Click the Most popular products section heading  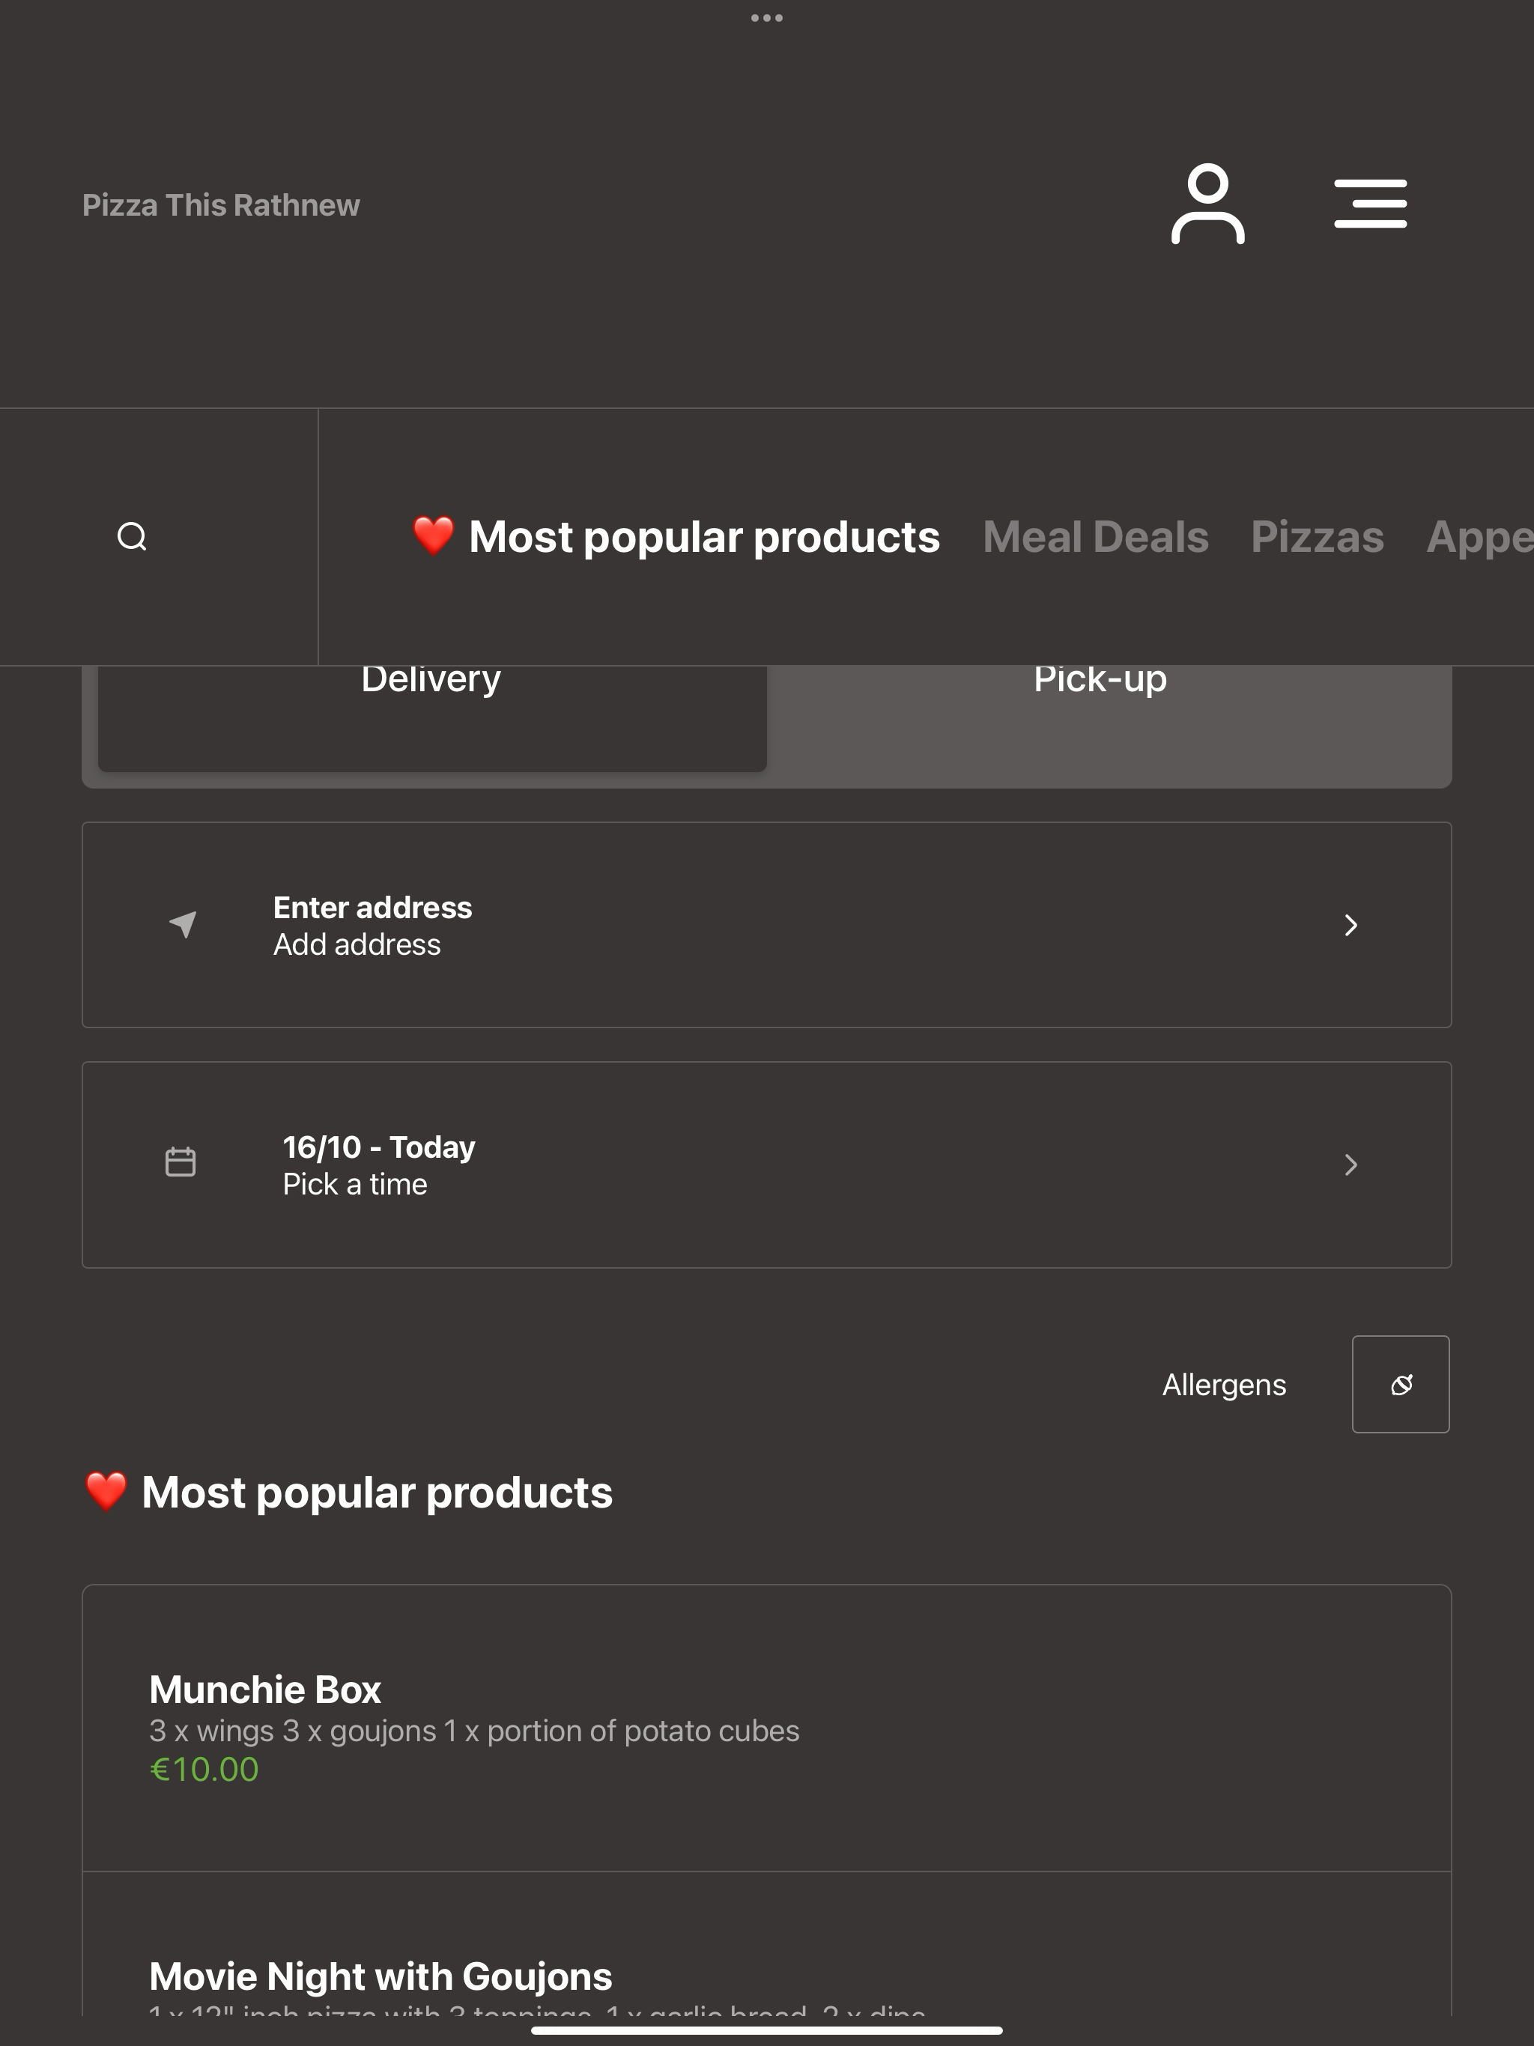point(348,1492)
